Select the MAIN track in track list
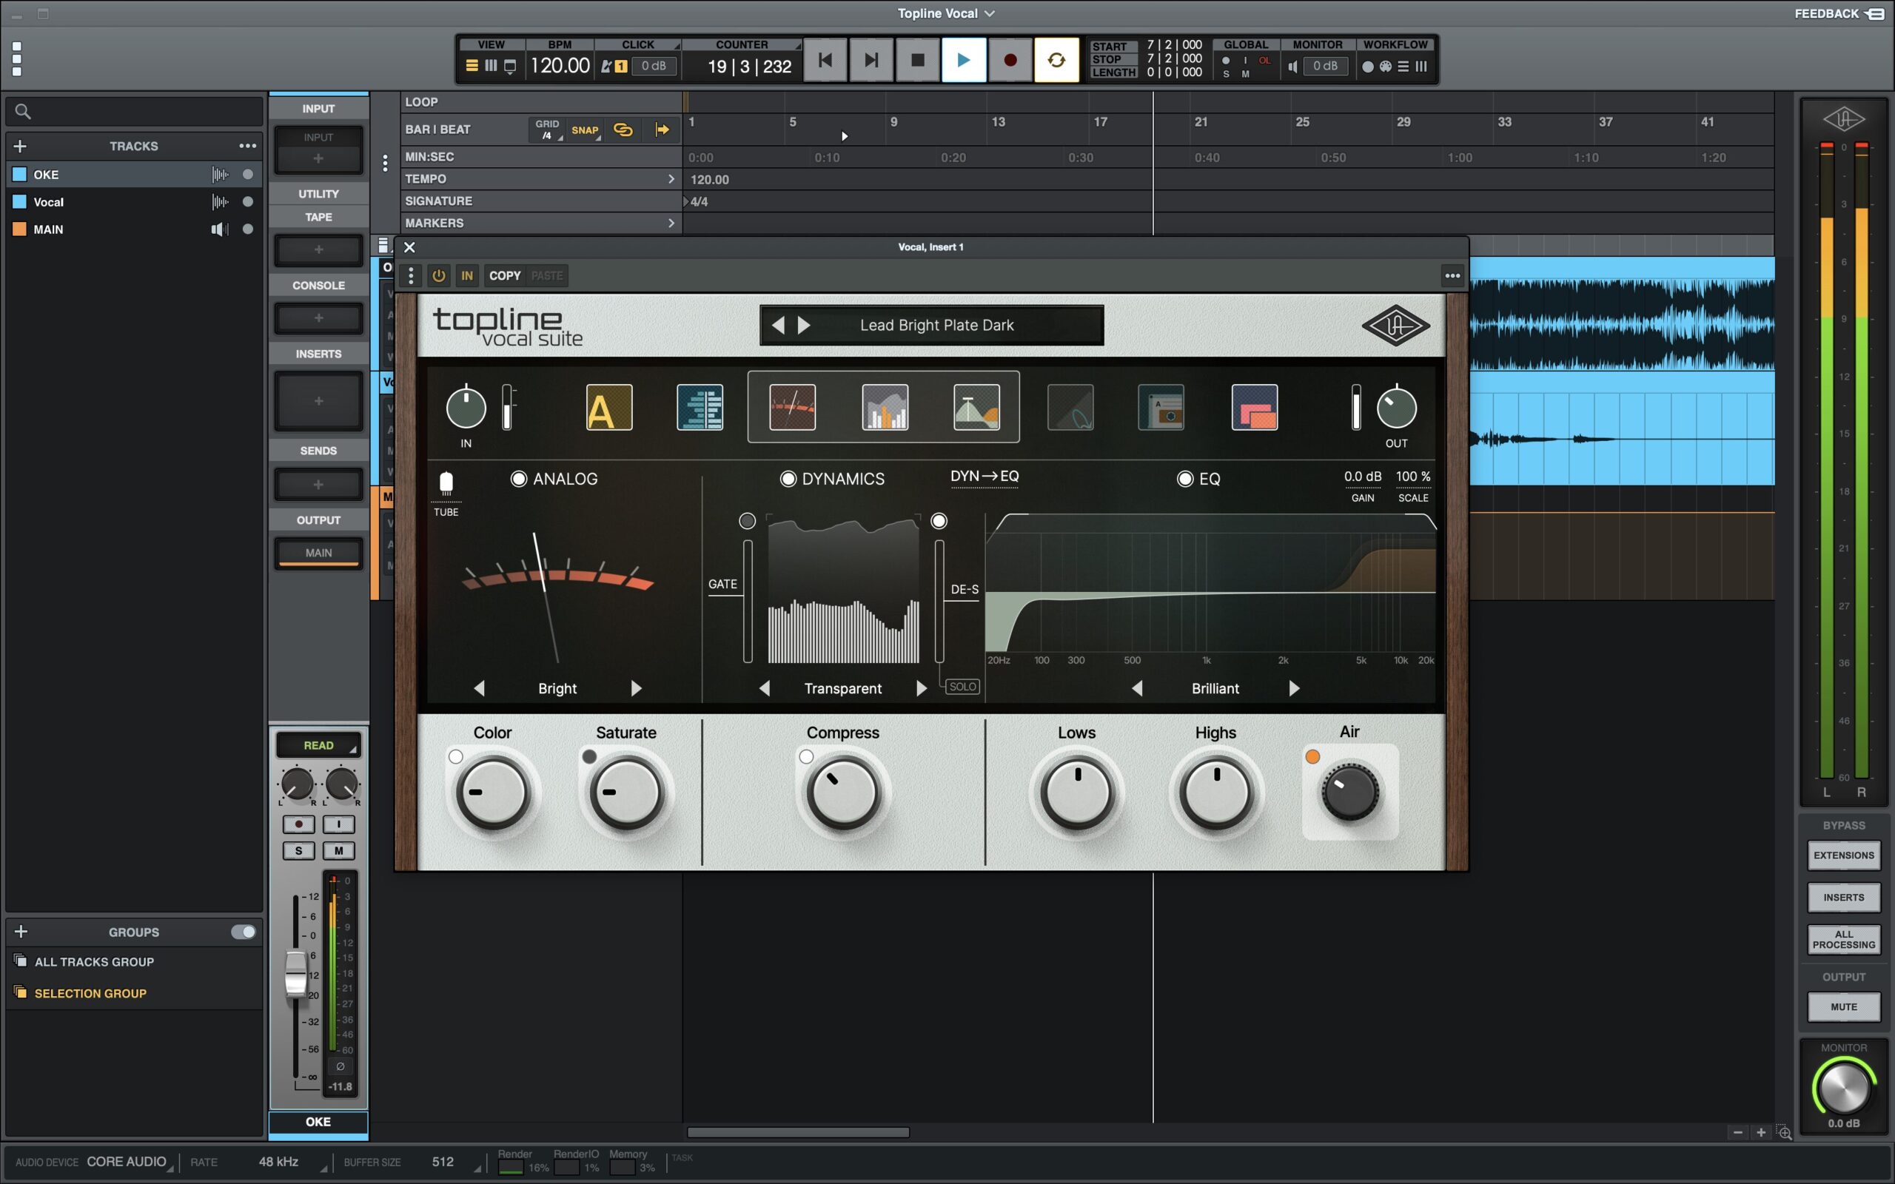Screen dimensions: 1895x1184 coord(133,229)
